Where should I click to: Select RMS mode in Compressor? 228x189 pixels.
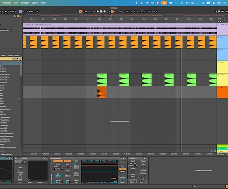coord(122,169)
